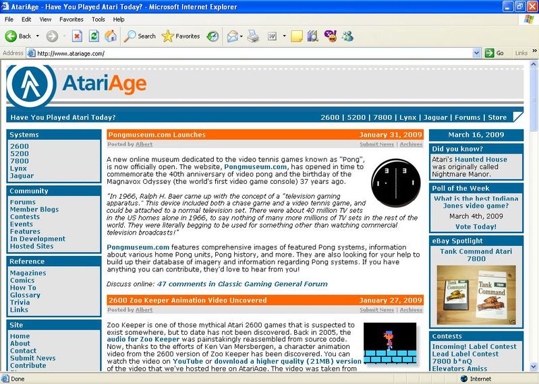The height and width of the screenshot is (384, 539).
Task: Click the yellow note toolbar icon
Action: point(297,36)
